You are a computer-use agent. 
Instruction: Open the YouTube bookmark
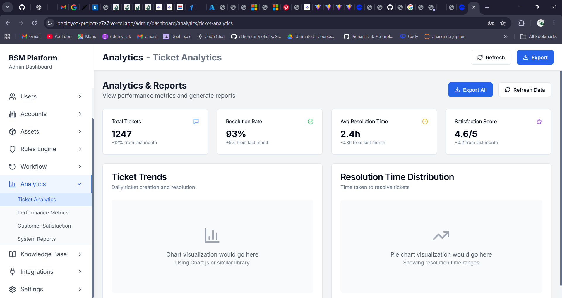[59, 37]
